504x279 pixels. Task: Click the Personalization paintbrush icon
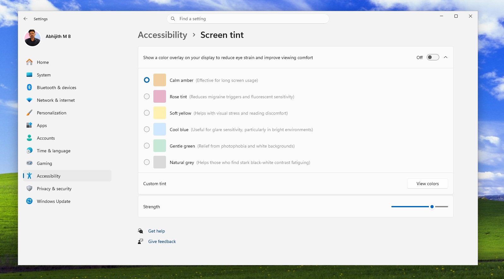coord(29,113)
